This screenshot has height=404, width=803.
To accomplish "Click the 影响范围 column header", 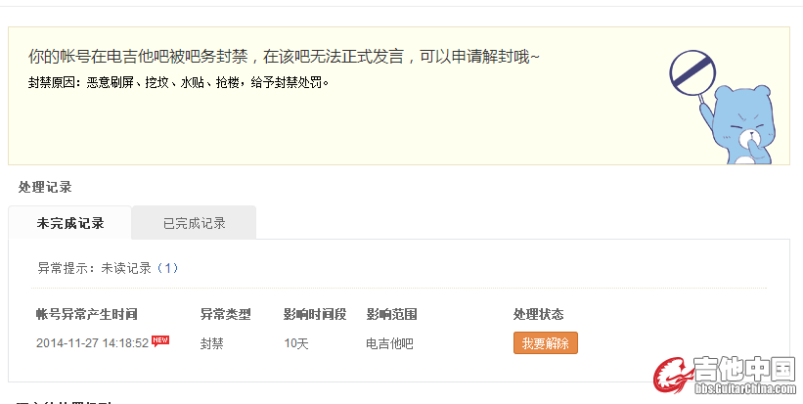I will pyautogui.click(x=392, y=314).
